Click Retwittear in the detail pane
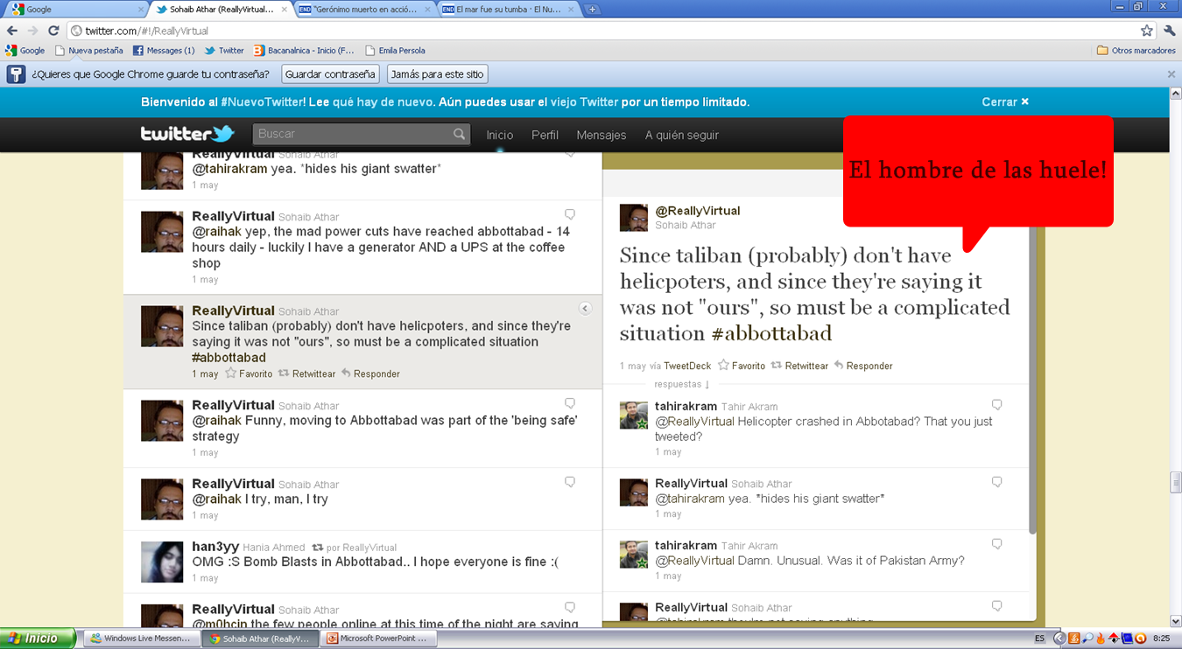This screenshot has height=649, width=1182. tap(799, 366)
